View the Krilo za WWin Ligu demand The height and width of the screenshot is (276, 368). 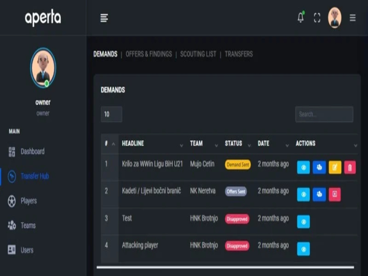pos(304,167)
